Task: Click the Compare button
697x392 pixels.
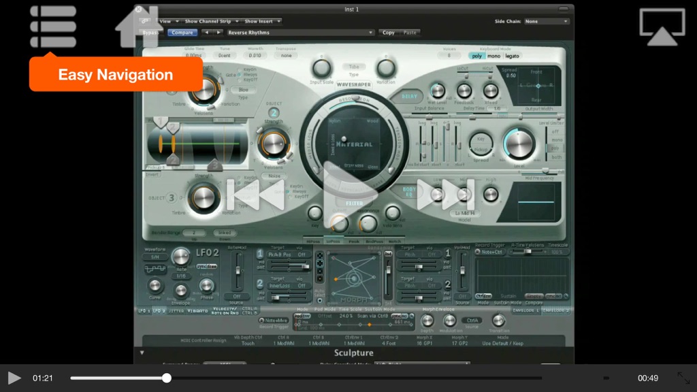Action: [x=182, y=33]
